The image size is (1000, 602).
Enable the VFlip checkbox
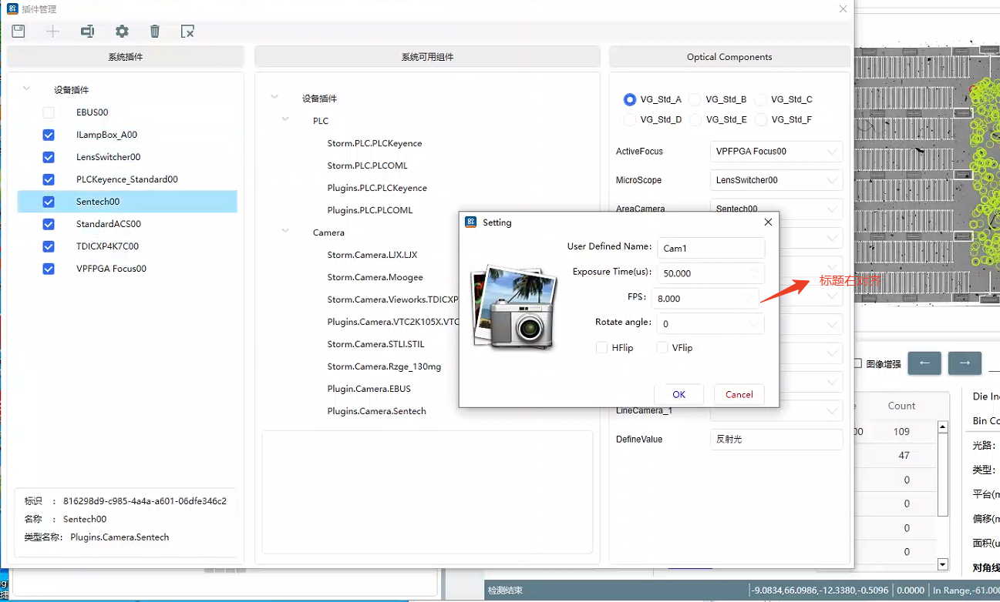pos(662,348)
